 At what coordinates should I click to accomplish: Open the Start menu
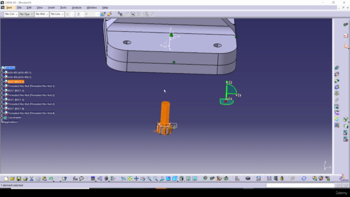tap(9, 8)
